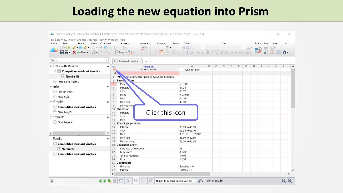This screenshot has height=193, width=343.
Task: Collapse the Data with Results section
Action: [51, 66]
